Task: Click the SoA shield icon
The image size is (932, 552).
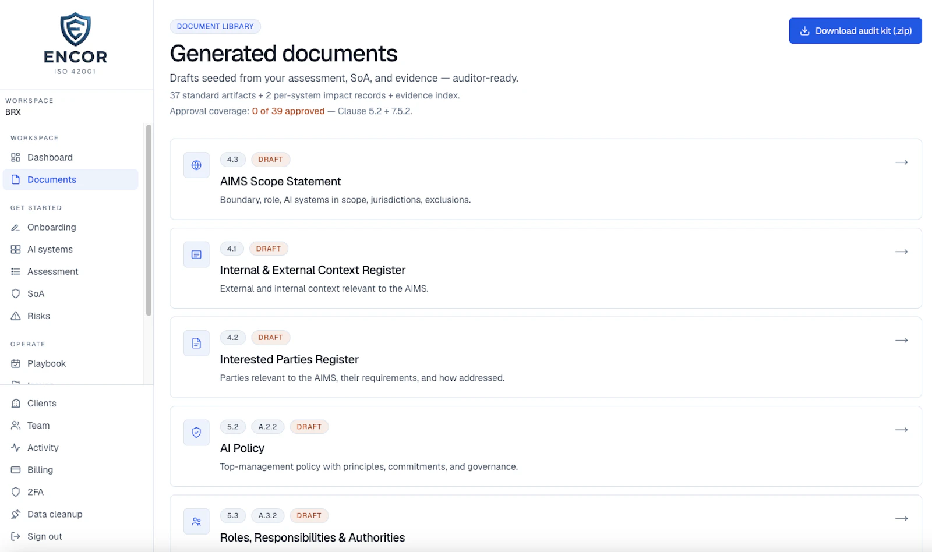Action: [x=16, y=293]
